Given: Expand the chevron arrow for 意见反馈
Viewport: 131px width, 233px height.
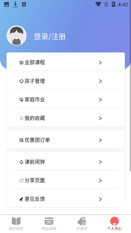Looking at the screenshot, I should tap(100, 199).
